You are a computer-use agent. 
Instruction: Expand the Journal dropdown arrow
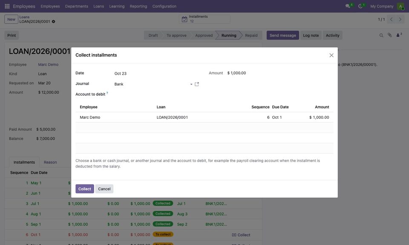[191, 84]
